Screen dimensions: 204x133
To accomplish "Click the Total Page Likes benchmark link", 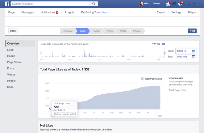I will coord(177,90).
